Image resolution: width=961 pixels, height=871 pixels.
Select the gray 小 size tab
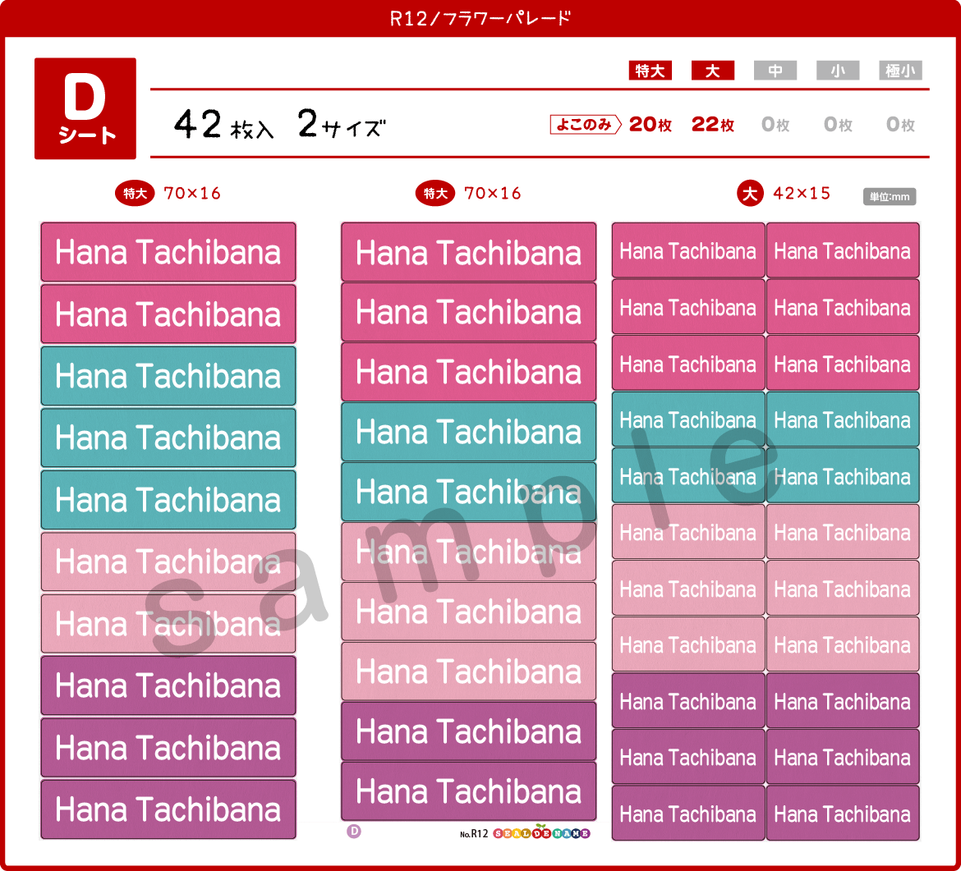[x=838, y=71]
